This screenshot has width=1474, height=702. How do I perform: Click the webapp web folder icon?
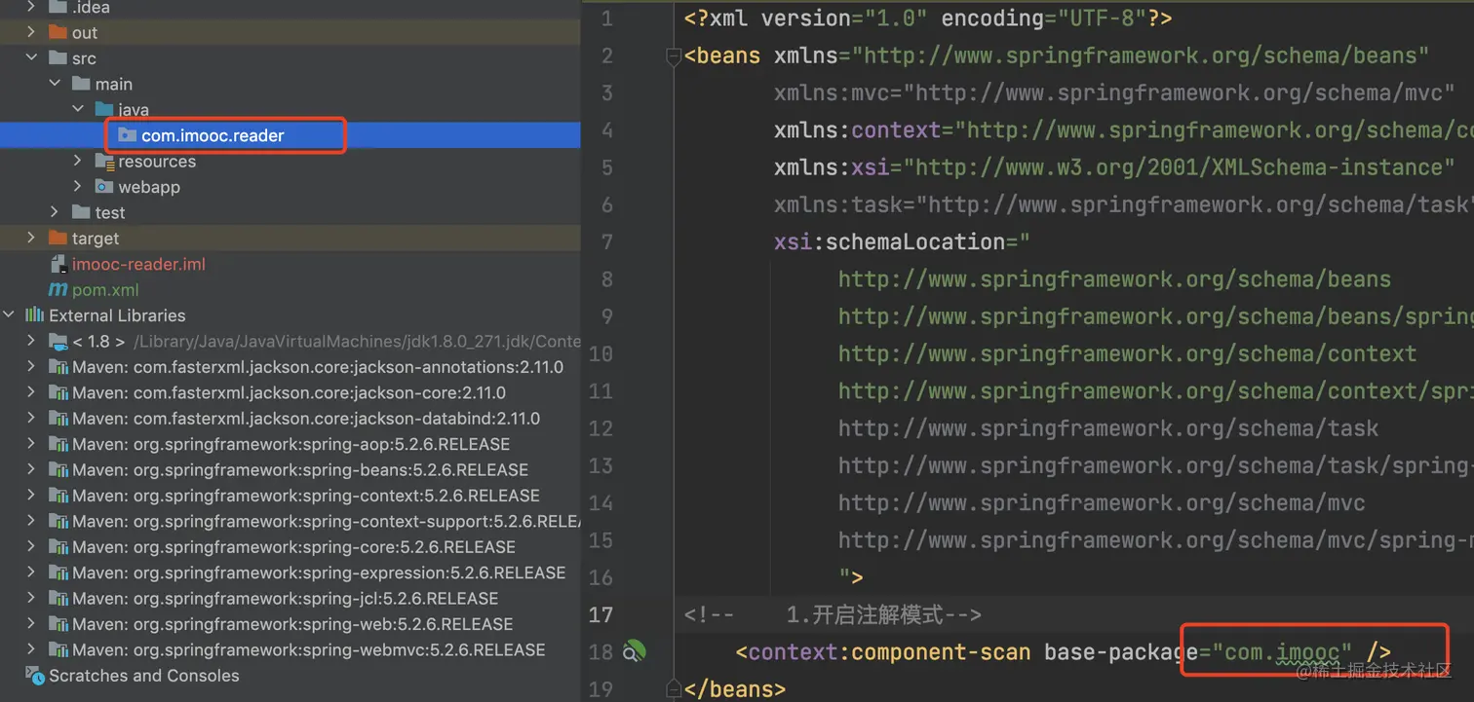104,187
